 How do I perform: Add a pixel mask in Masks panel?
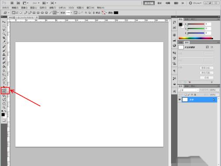tap(207, 47)
